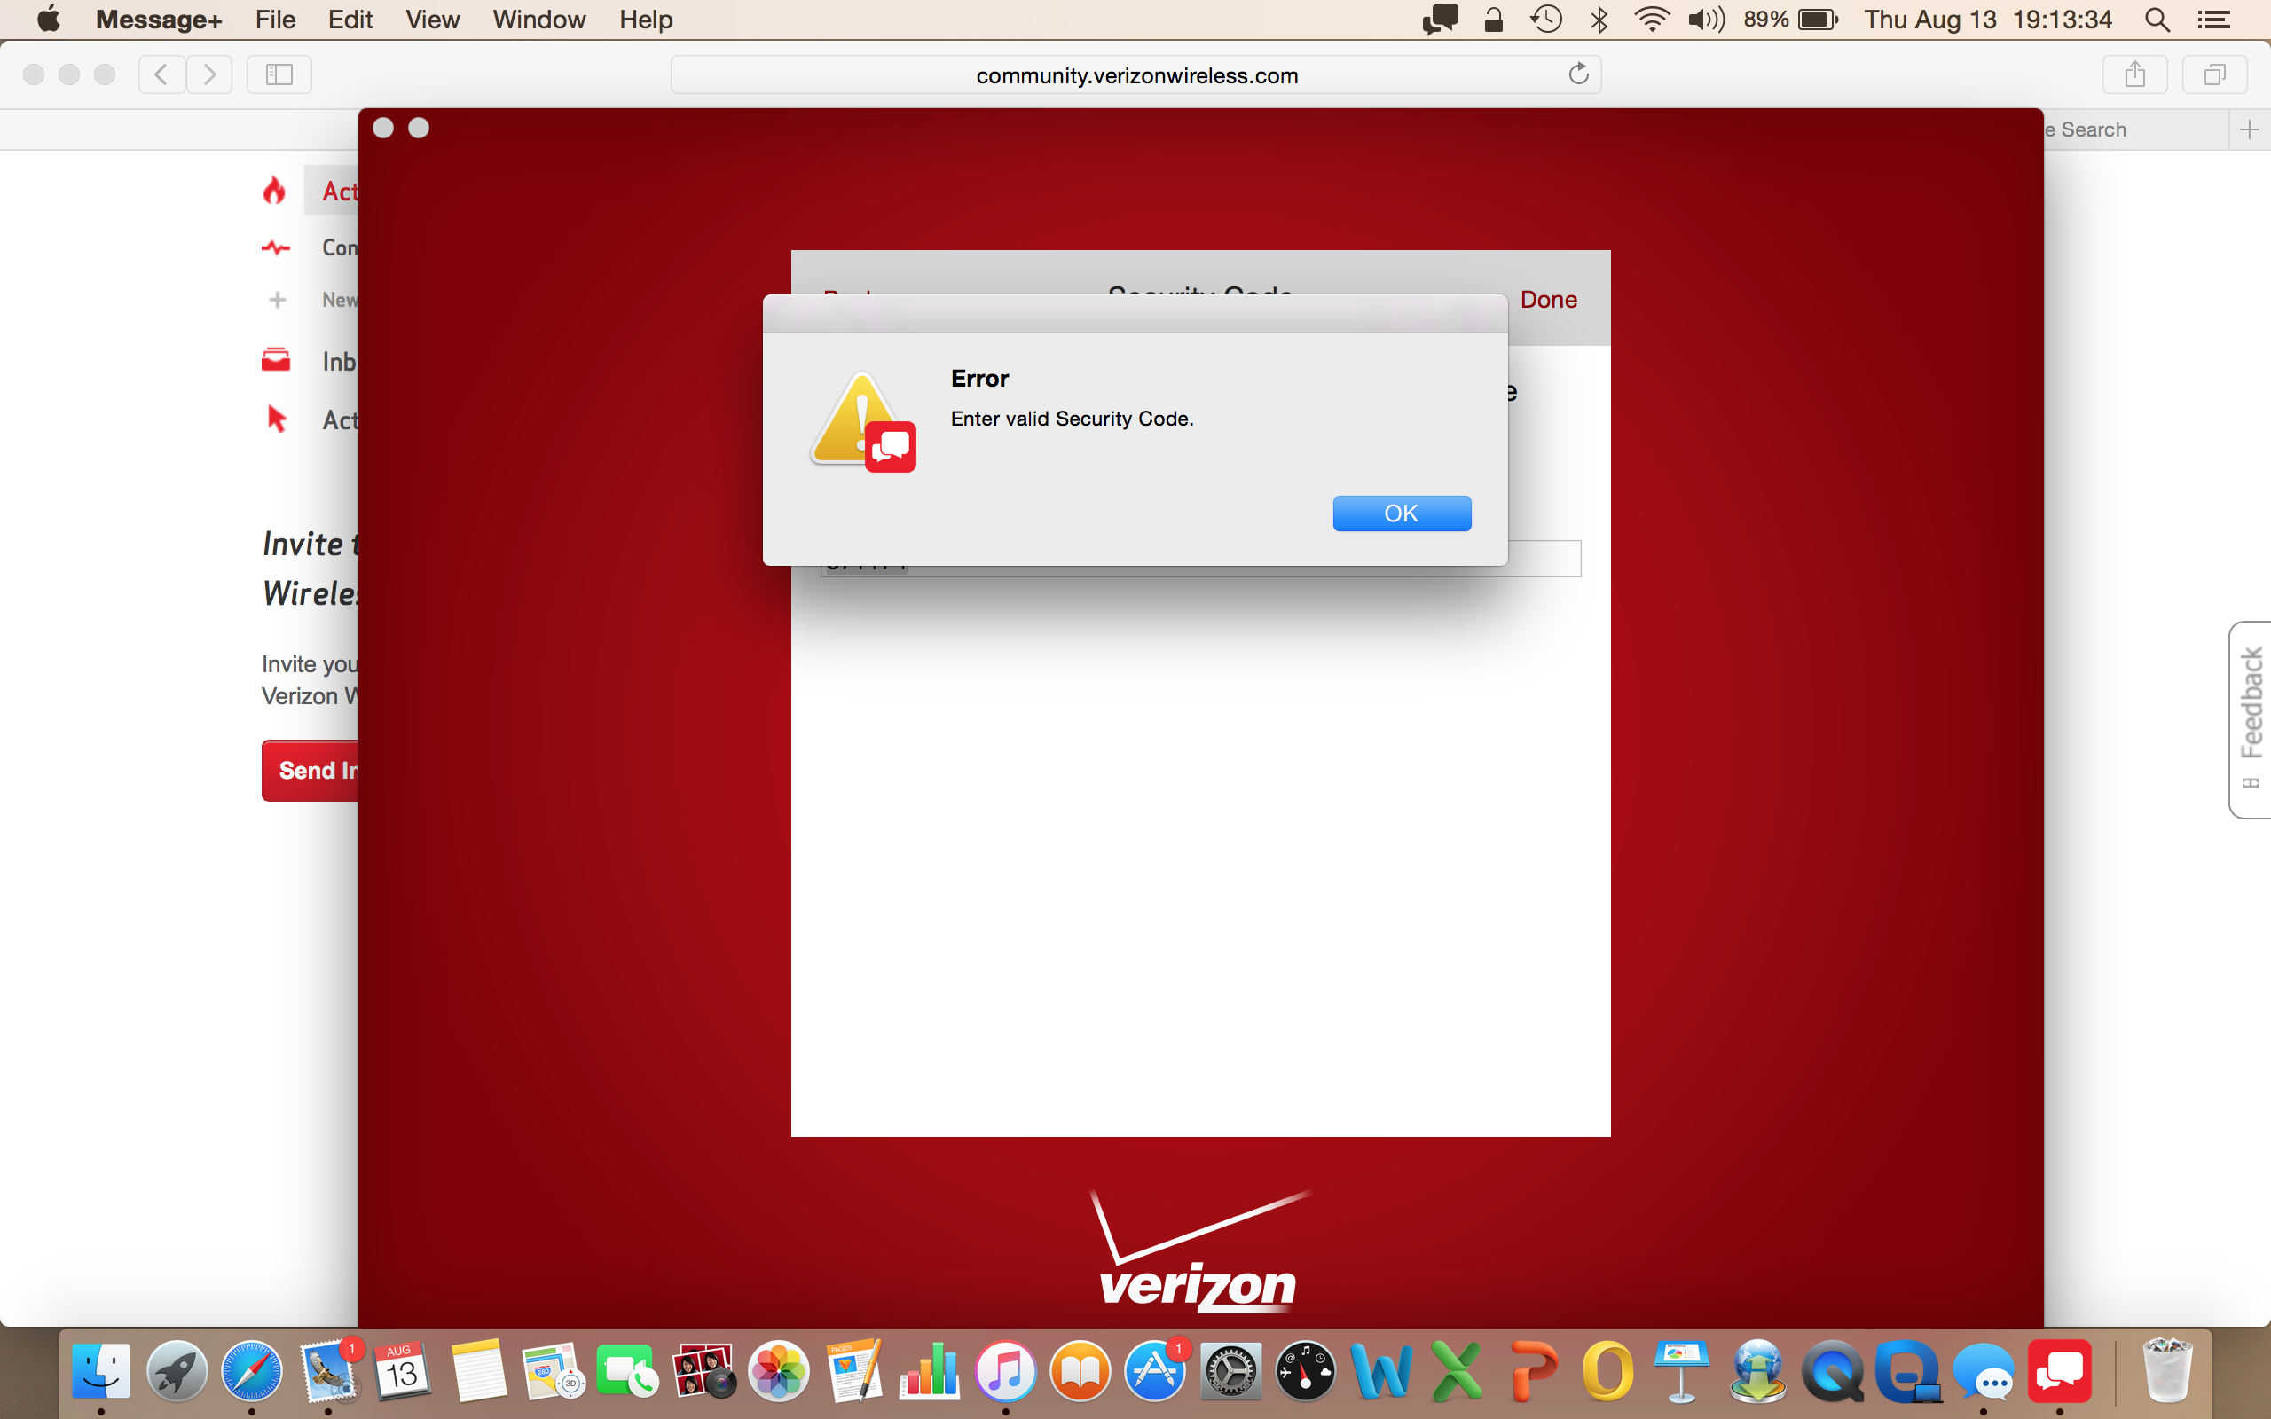Show all tabs in Safari
Image resolution: width=2271 pixels, height=1419 pixels.
pos(2213,74)
